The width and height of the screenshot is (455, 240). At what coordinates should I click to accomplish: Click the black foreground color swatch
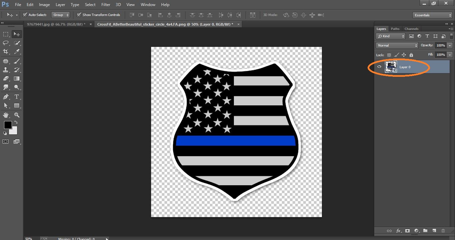click(8, 125)
